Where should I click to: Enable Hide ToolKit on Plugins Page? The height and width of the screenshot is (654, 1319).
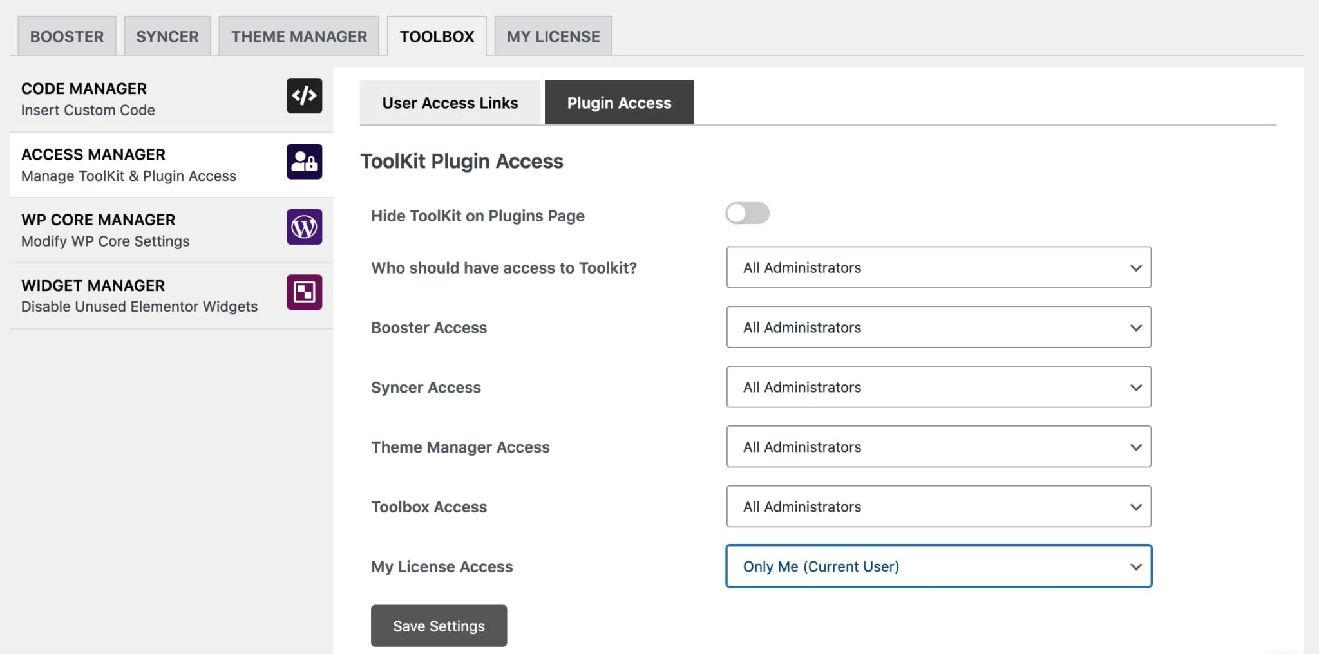747,213
